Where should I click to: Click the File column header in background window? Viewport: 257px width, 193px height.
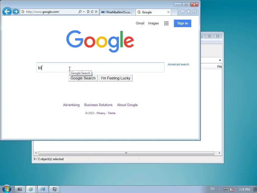219,66
